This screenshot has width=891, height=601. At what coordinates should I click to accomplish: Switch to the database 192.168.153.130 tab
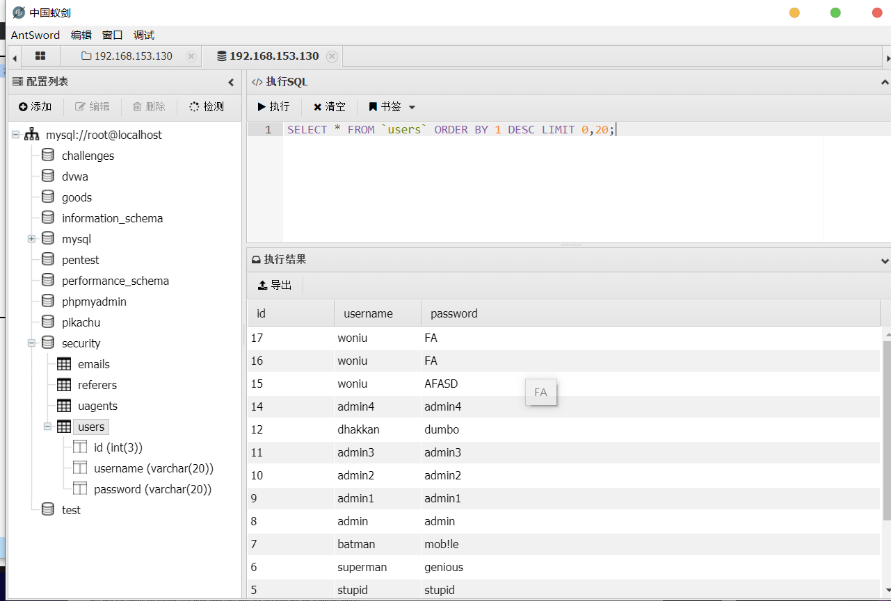pyautogui.click(x=268, y=56)
